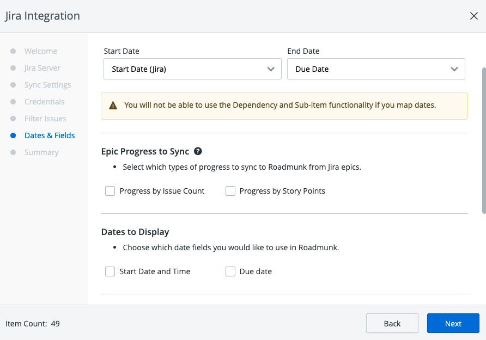Open the Sync Settings step
486x340 pixels.
[47, 85]
